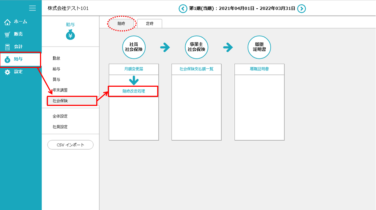The image size is (376, 210).
Task: Click the CSV インポート button
Action: coord(70,145)
